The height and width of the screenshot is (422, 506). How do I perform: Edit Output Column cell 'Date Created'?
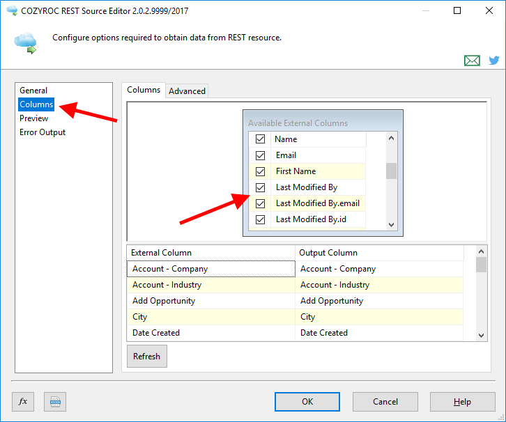tap(379, 333)
